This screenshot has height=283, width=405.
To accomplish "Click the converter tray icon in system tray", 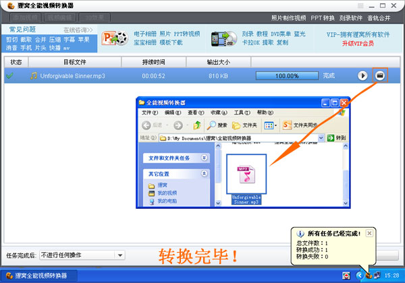I will 369,276.
